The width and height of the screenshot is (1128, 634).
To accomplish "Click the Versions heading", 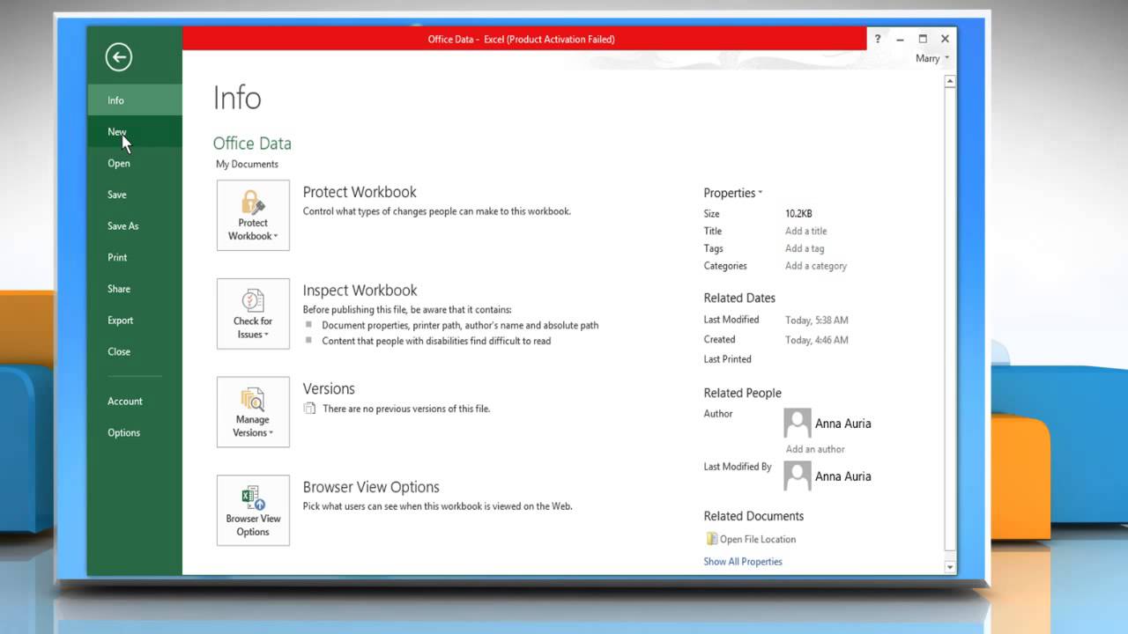I will tap(329, 388).
